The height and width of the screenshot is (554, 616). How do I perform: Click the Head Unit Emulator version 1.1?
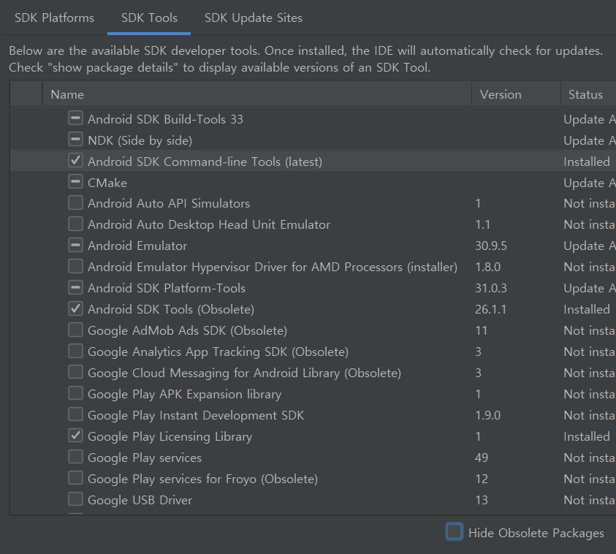coord(483,225)
